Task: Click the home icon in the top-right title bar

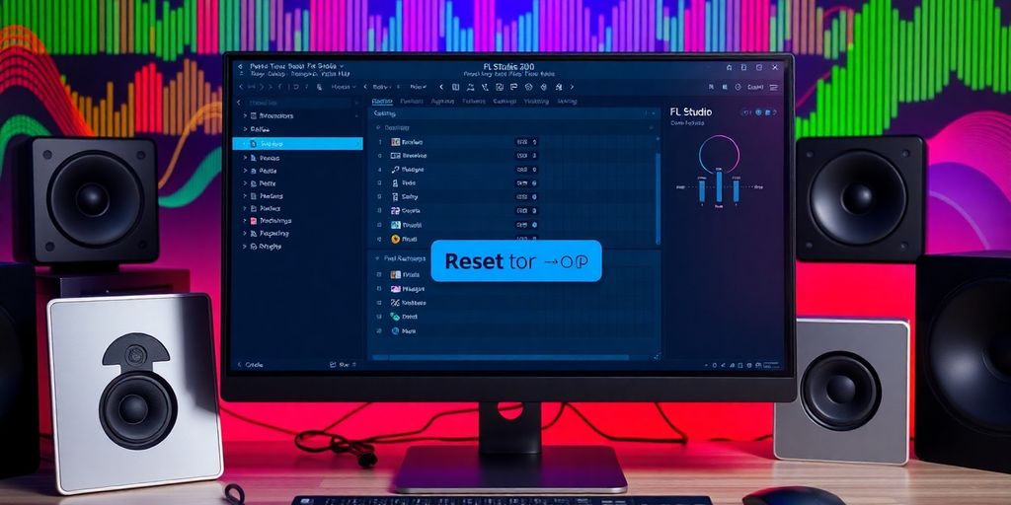Action: (x=729, y=68)
